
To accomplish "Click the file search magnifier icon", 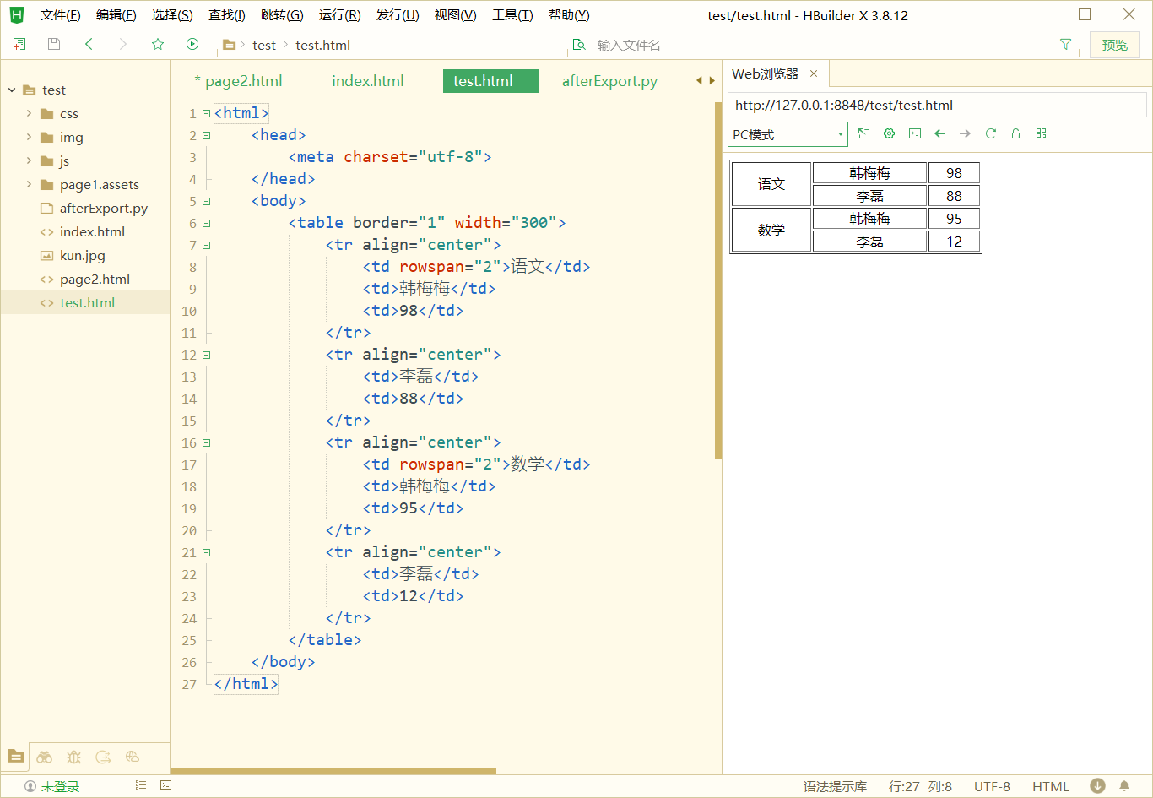I will (x=579, y=45).
